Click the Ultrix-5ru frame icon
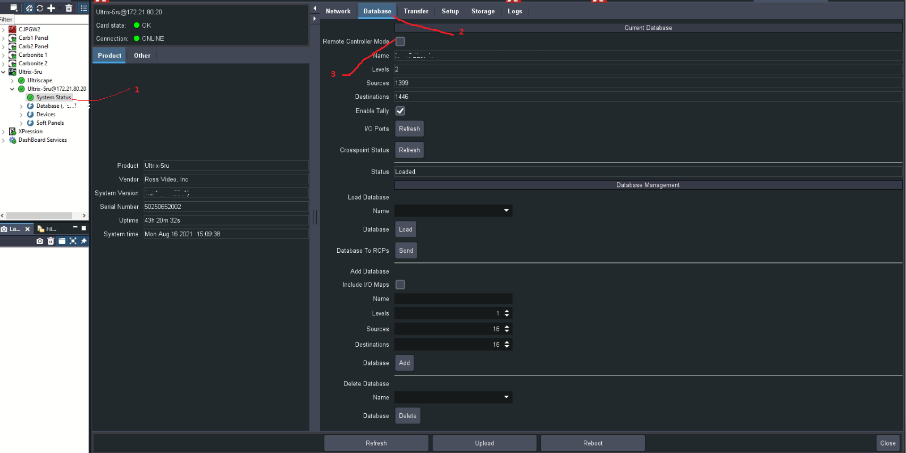Screen dimensions: 906x453 pos(12,72)
